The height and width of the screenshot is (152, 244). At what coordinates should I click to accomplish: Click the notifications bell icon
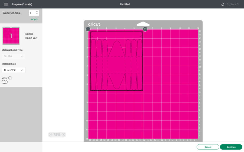[x=223, y=4]
